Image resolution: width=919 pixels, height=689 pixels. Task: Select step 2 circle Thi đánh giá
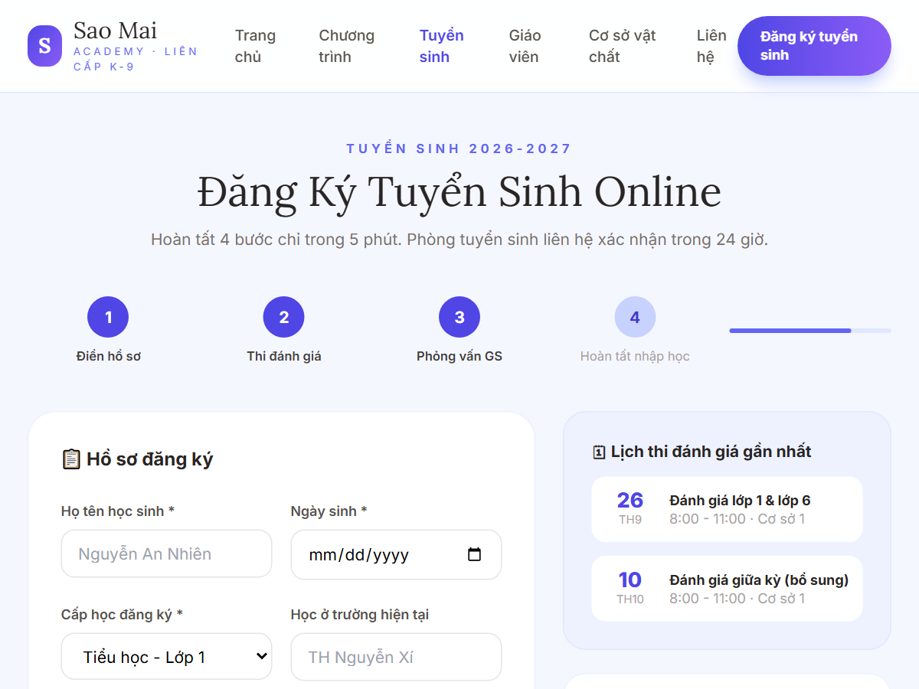point(283,317)
